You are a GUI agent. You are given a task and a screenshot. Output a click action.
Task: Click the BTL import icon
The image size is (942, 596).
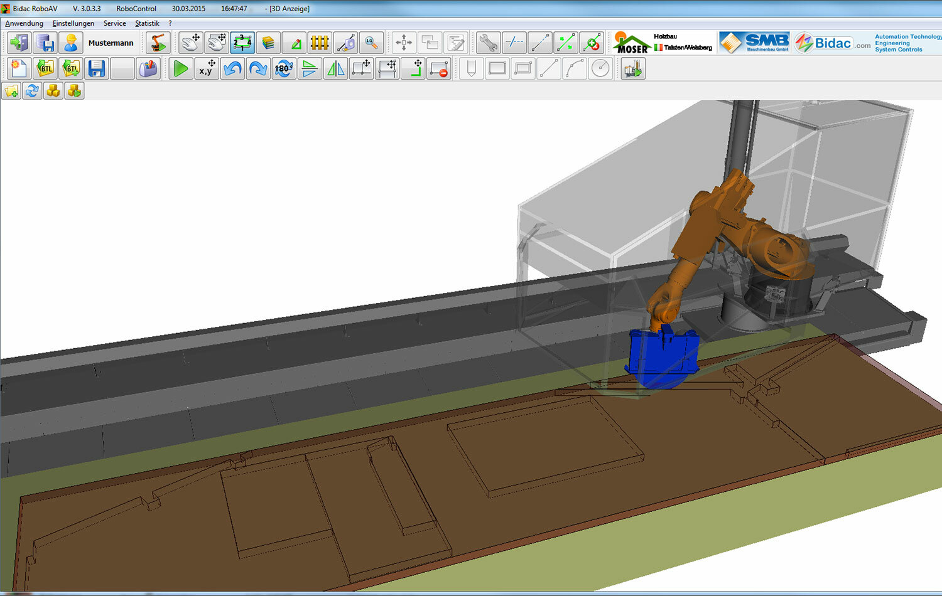click(45, 68)
